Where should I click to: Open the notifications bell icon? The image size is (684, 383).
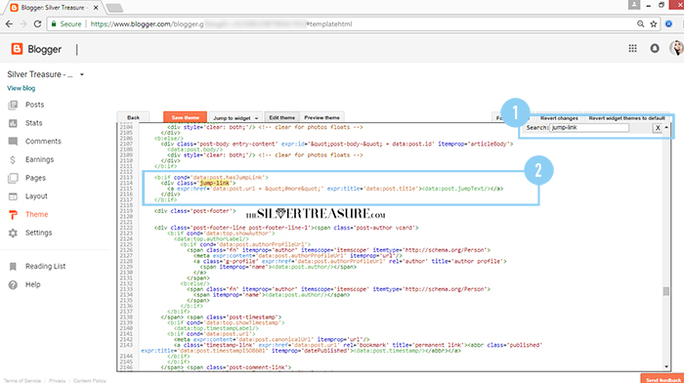[655, 49]
